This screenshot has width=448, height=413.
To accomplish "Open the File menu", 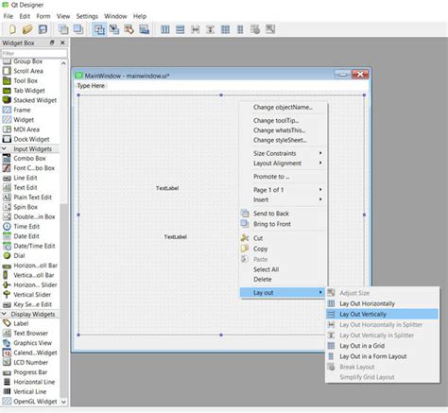I will (9, 16).
